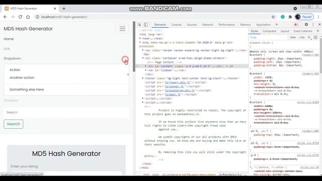322x181 pixels.
Task: Open the green Grammarly extension icon
Action: [283, 17]
